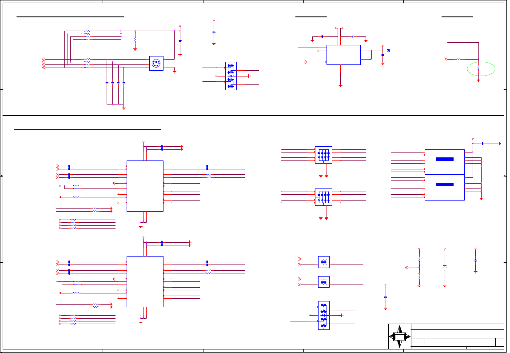Select the upper solid blue bar in dual IC
Viewport: 510px width, 353px height.
[445, 159]
